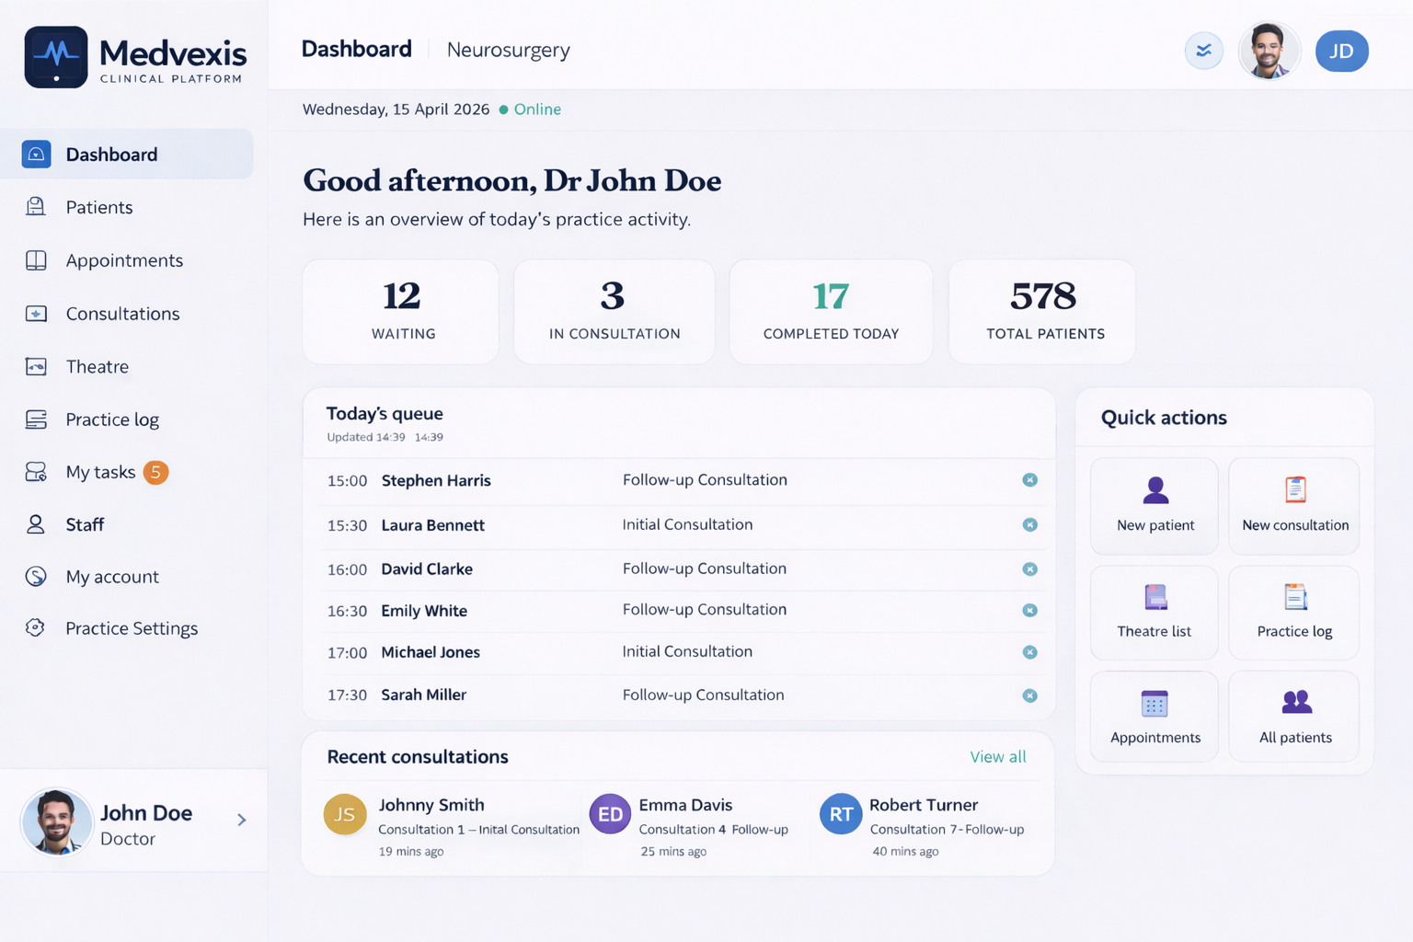The image size is (1413, 942).
Task: Click the Online status indicator
Action: click(x=530, y=109)
